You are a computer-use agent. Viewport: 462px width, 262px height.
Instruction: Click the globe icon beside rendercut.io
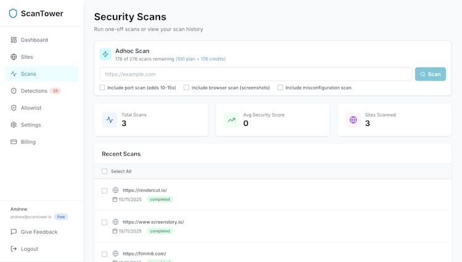point(115,190)
